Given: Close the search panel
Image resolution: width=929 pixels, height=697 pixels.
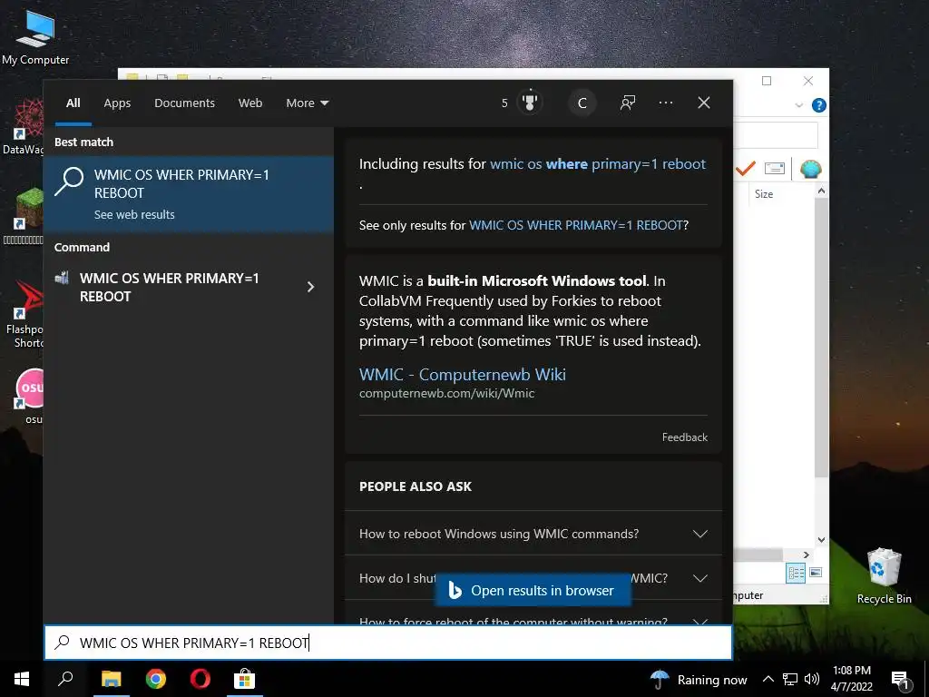Looking at the screenshot, I should coord(704,103).
